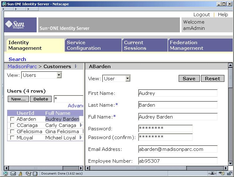Click the online/offline connection plug icon
234x177 pixels.
pos(212,173)
